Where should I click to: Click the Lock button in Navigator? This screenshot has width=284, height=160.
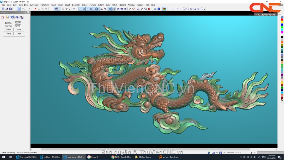[19, 29]
